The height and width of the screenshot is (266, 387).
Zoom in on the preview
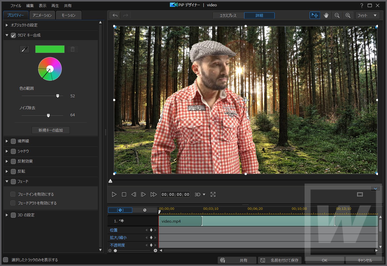pyautogui.click(x=348, y=15)
